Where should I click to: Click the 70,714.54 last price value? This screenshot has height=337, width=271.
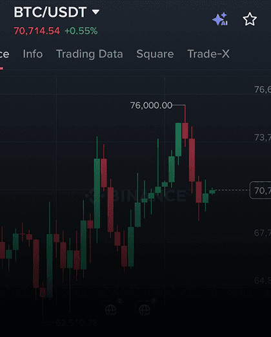(37, 31)
